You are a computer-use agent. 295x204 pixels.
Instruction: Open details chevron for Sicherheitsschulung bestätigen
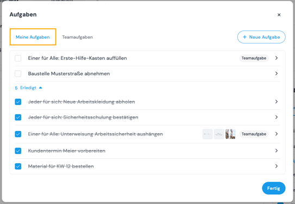[x=277, y=117]
